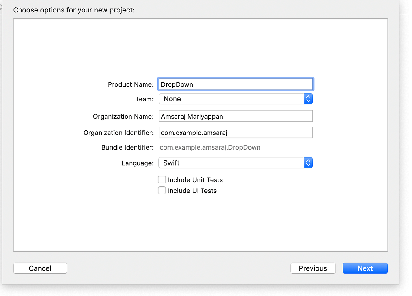Focus the Product Name input field
The width and height of the screenshot is (412, 296).
click(236, 84)
